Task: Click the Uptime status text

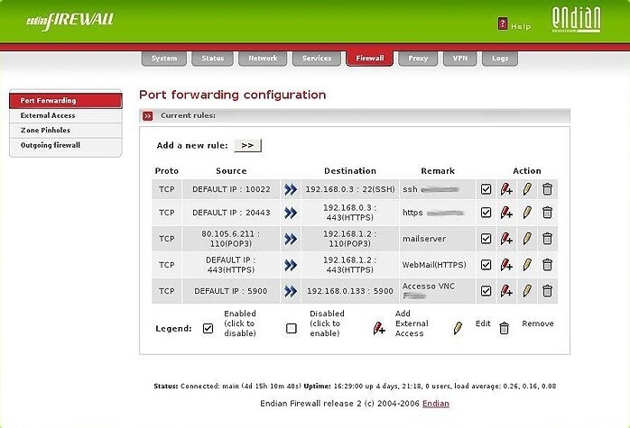Action: tap(430, 387)
